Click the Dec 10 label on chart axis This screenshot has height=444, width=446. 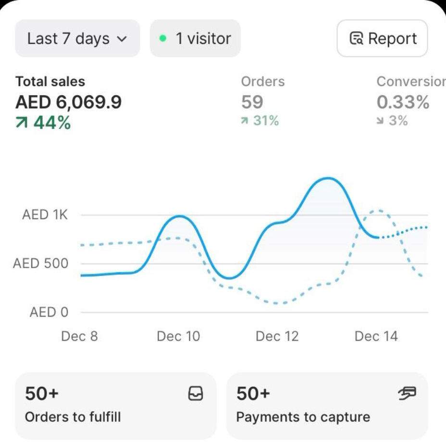coord(178,336)
